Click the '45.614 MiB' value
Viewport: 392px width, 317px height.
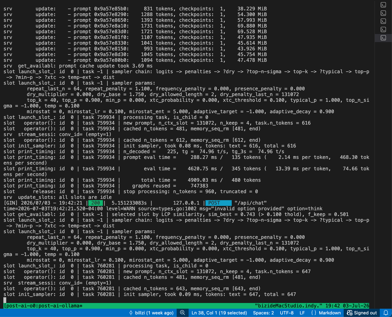252,43
